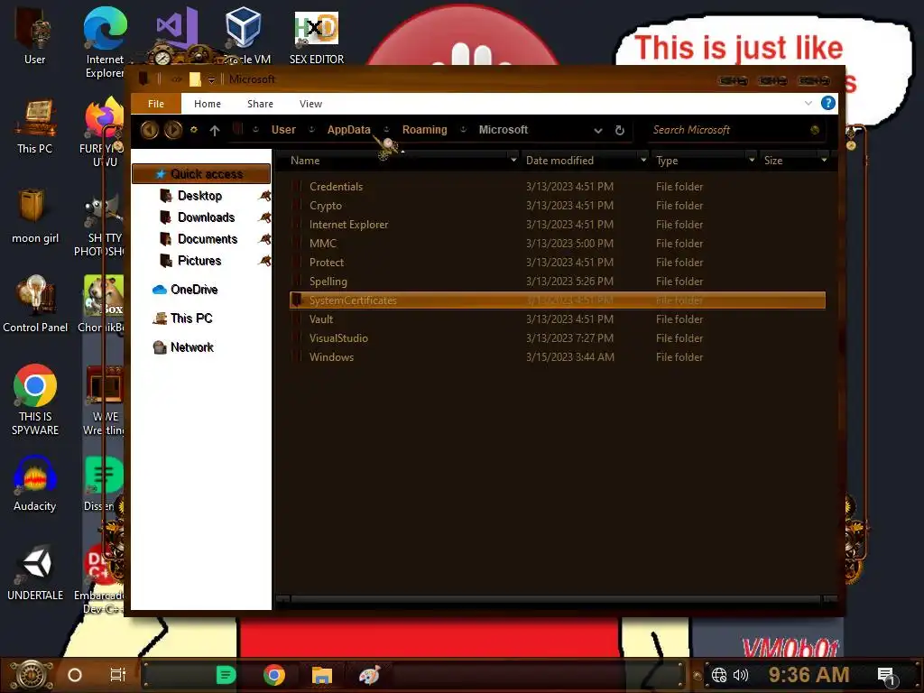Open the notification center icon
924x693 pixels.
coord(886,677)
